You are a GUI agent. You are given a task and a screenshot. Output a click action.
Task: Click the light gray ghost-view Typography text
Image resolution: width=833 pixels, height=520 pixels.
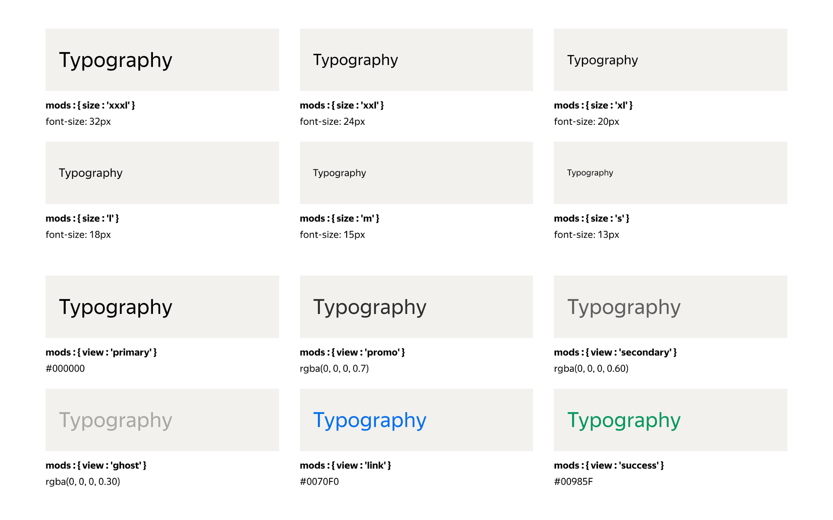tap(115, 420)
